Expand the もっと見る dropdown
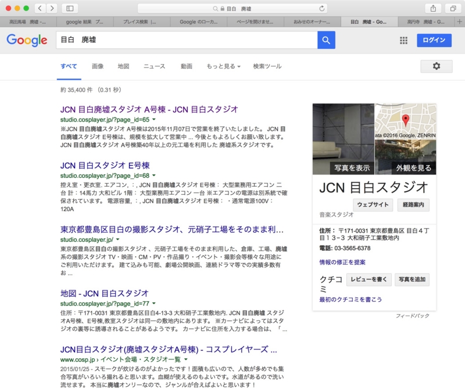Screen dimensions: 465x388 pos(223,66)
